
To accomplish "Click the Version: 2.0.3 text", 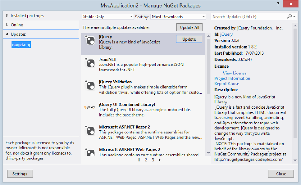I will tap(227, 41).
